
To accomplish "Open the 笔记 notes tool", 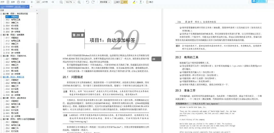I will coord(150,2).
